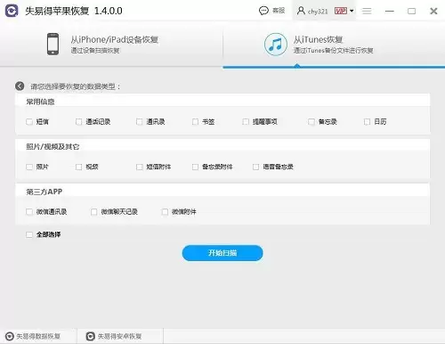Open the 客服 chat bubble icon
Image resolution: width=445 pixels, height=344 pixels.
point(263,11)
